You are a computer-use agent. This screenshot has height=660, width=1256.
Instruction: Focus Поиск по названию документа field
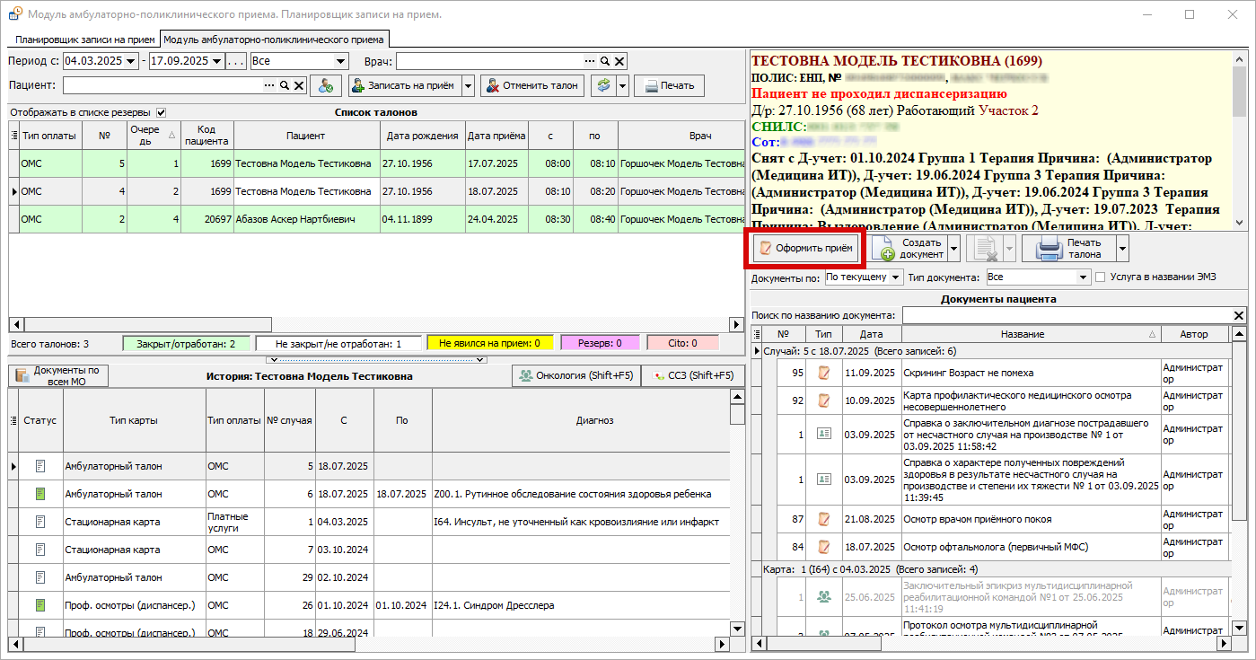coord(1067,315)
